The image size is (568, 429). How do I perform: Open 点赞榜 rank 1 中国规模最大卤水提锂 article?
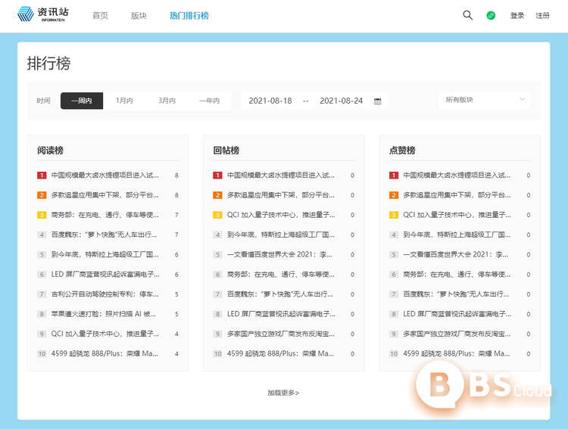pyautogui.click(x=457, y=176)
